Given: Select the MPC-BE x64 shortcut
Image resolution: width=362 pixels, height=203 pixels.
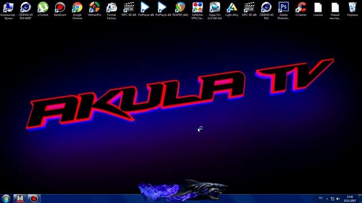Looking at the screenshot, I should coord(128,9).
